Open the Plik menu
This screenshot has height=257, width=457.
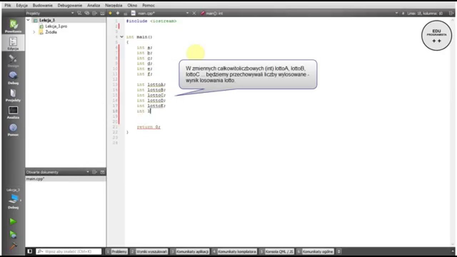[7, 5]
